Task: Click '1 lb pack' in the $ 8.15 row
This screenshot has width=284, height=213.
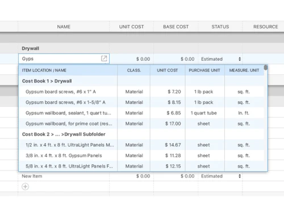Action: pyautogui.click(x=203, y=102)
